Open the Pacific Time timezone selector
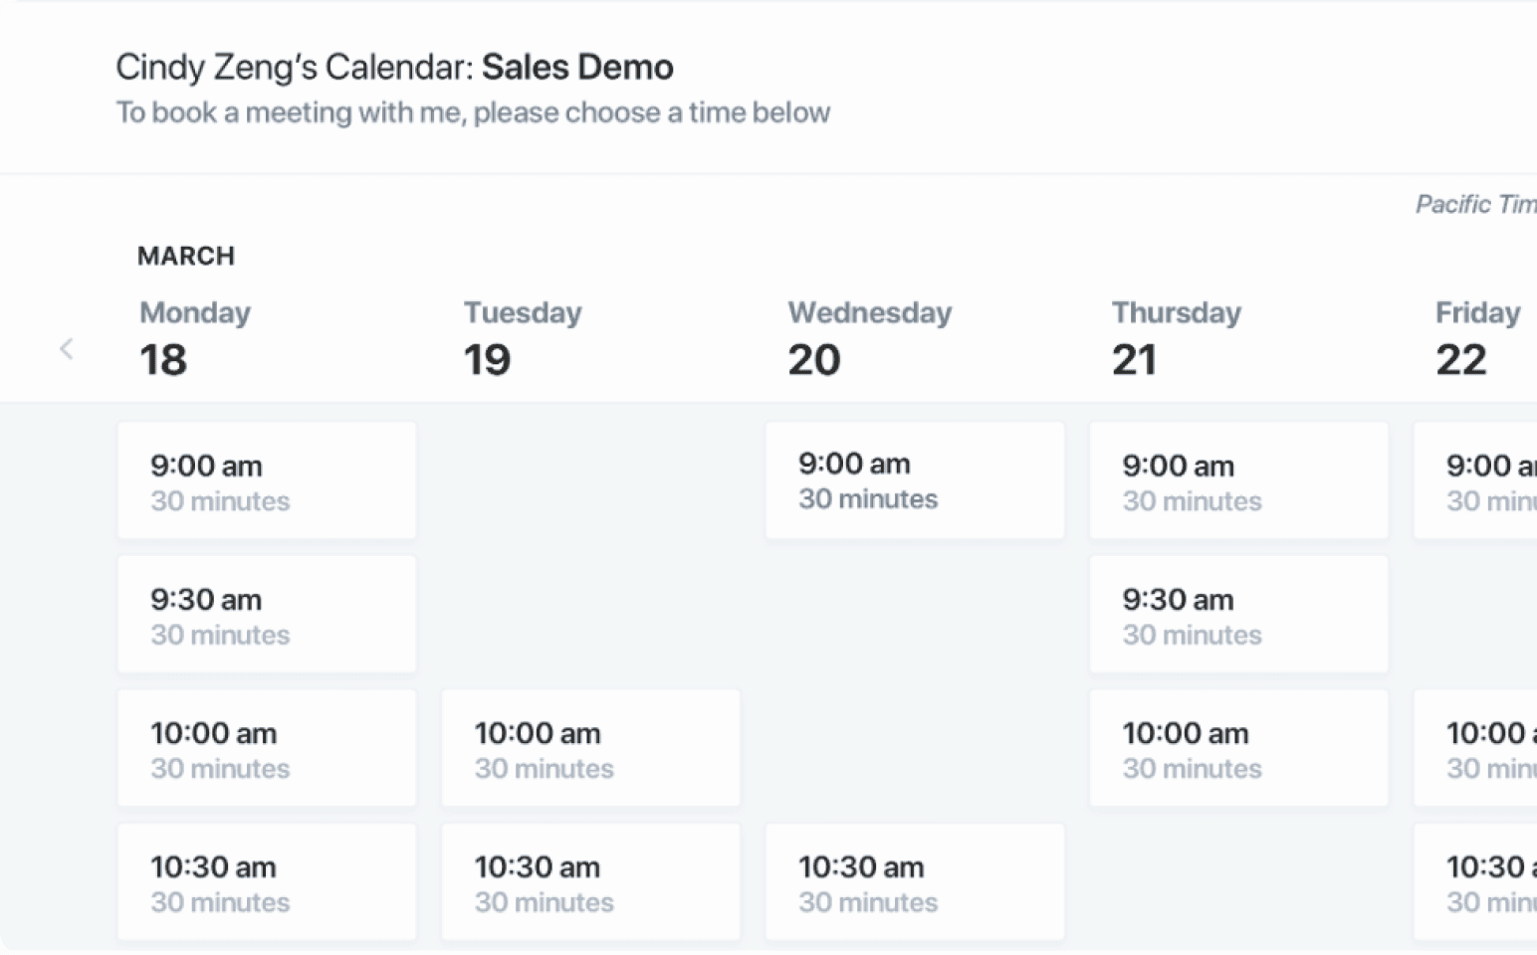The height and width of the screenshot is (955, 1537). pos(1475,204)
